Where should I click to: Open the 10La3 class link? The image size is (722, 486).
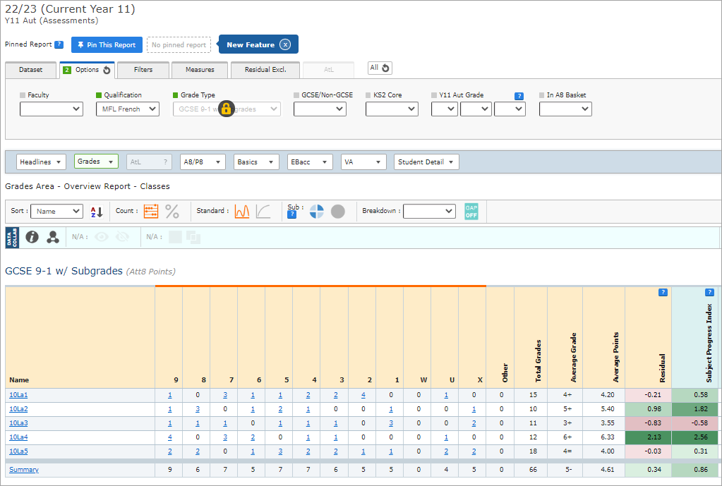(18, 423)
